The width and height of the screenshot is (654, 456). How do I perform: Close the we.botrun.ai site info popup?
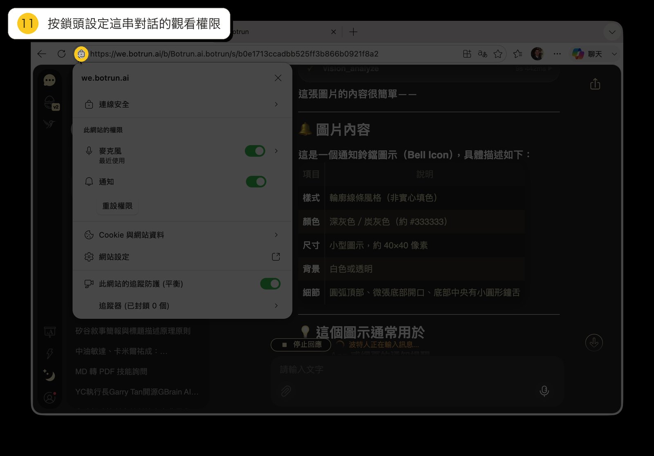point(278,78)
